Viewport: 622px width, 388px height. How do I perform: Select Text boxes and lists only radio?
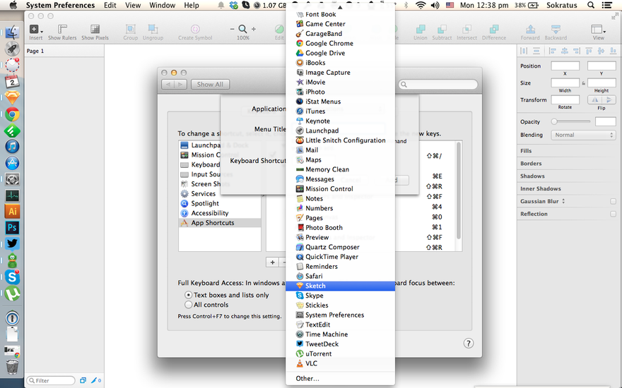click(x=189, y=295)
